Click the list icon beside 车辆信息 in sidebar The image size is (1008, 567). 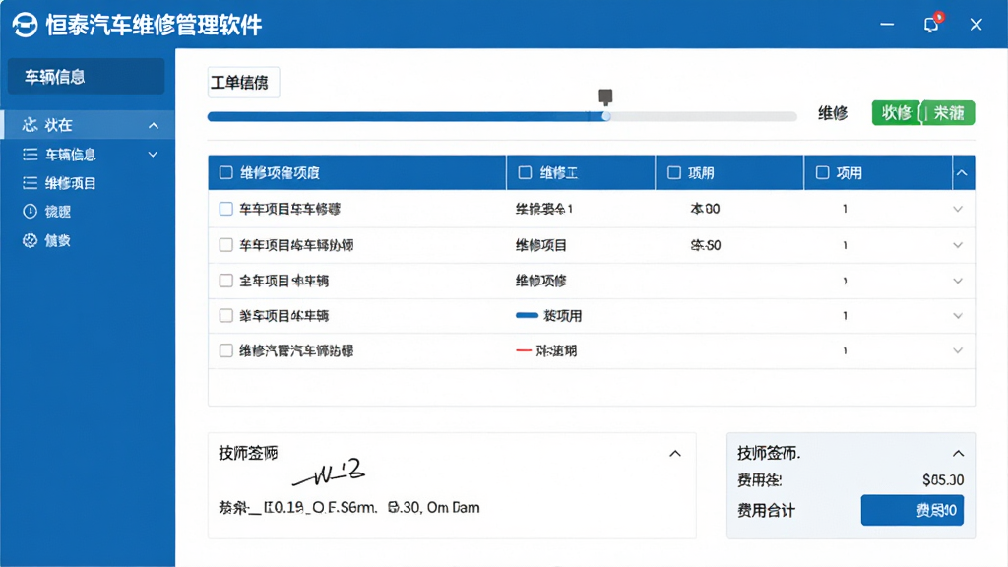[31, 155]
